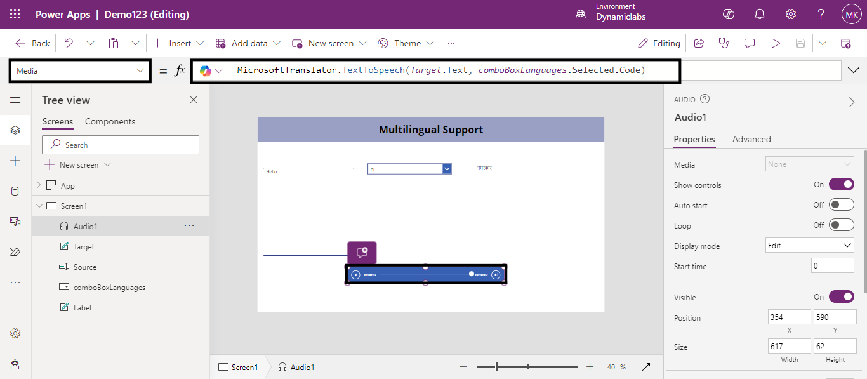
Task: Click the Play preview icon in toolbar
Action: point(775,43)
